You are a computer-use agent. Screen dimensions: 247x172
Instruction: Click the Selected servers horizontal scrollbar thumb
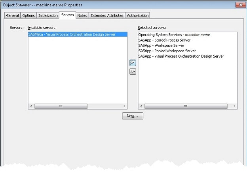(x=186, y=106)
